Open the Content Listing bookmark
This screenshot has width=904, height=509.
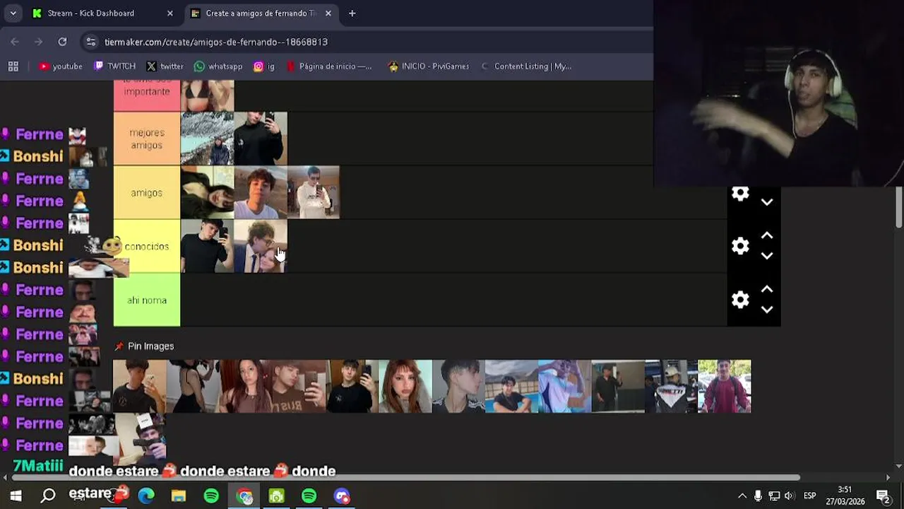[526, 66]
